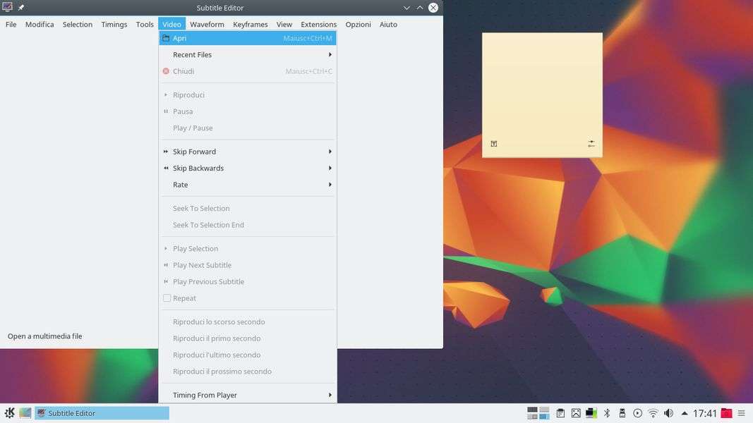
Task: Open the volume speaker tray icon
Action: [x=668, y=413]
